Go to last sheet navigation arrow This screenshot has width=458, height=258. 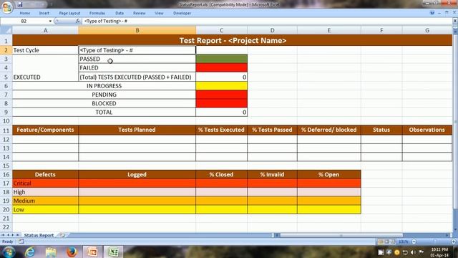click(x=17, y=235)
